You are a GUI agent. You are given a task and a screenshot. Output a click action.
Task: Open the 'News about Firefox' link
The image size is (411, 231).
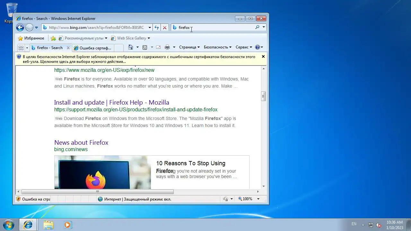81,142
